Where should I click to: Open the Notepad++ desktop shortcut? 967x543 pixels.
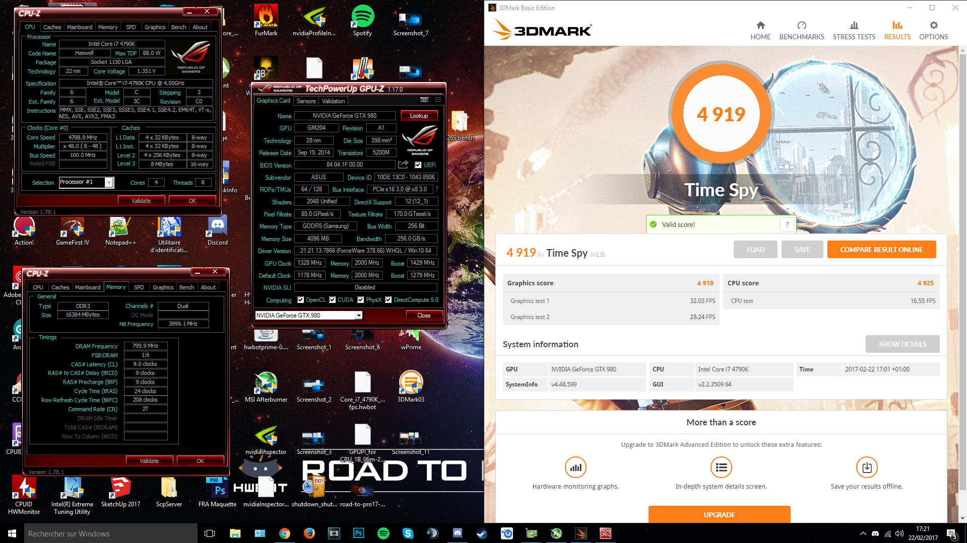(x=120, y=229)
